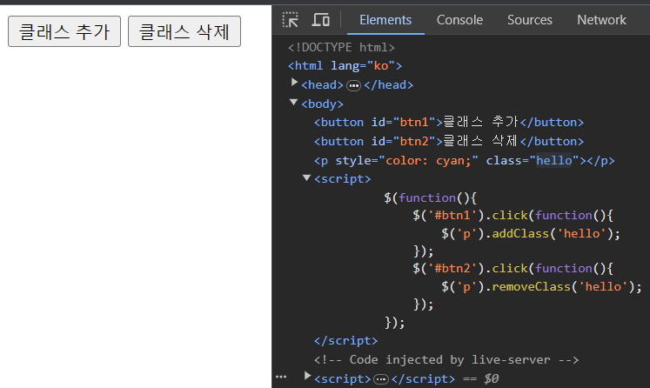The height and width of the screenshot is (388, 650).
Task: Click the $(function(){ code line
Action: [x=431, y=197]
